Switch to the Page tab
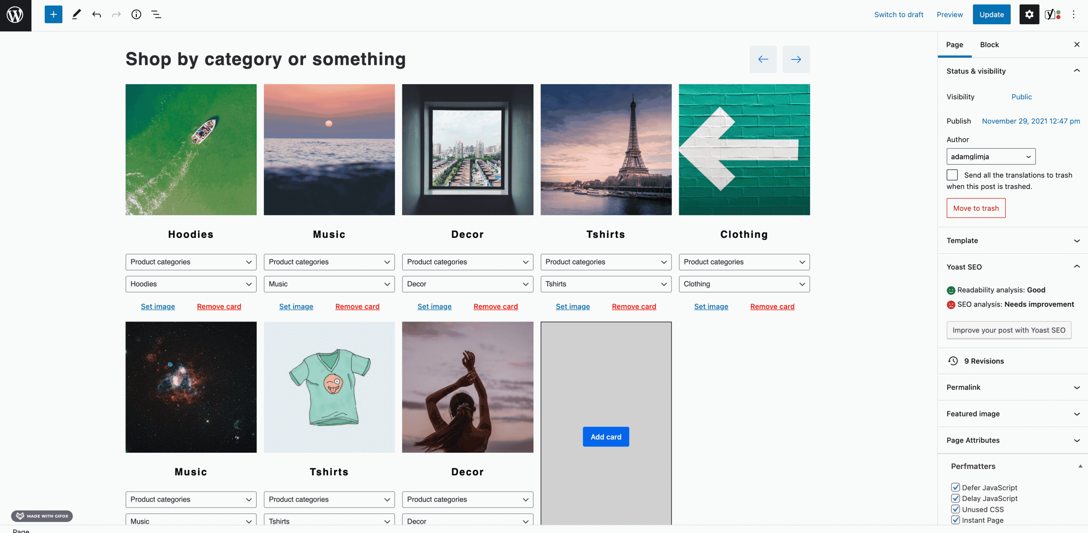Image resolution: width=1088 pixels, height=533 pixels. pos(955,45)
